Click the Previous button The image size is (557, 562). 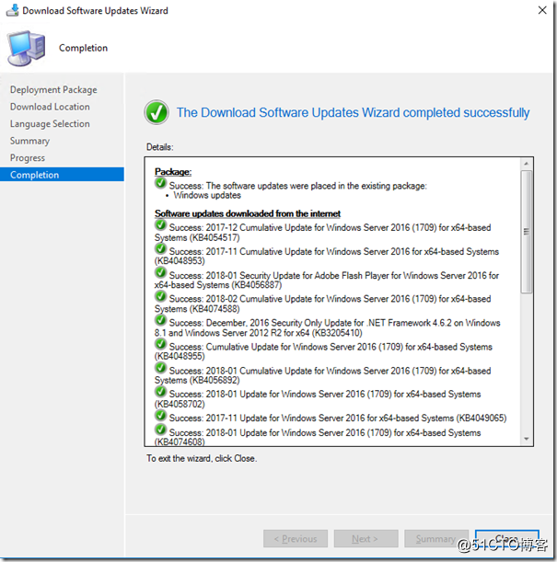tap(296, 539)
